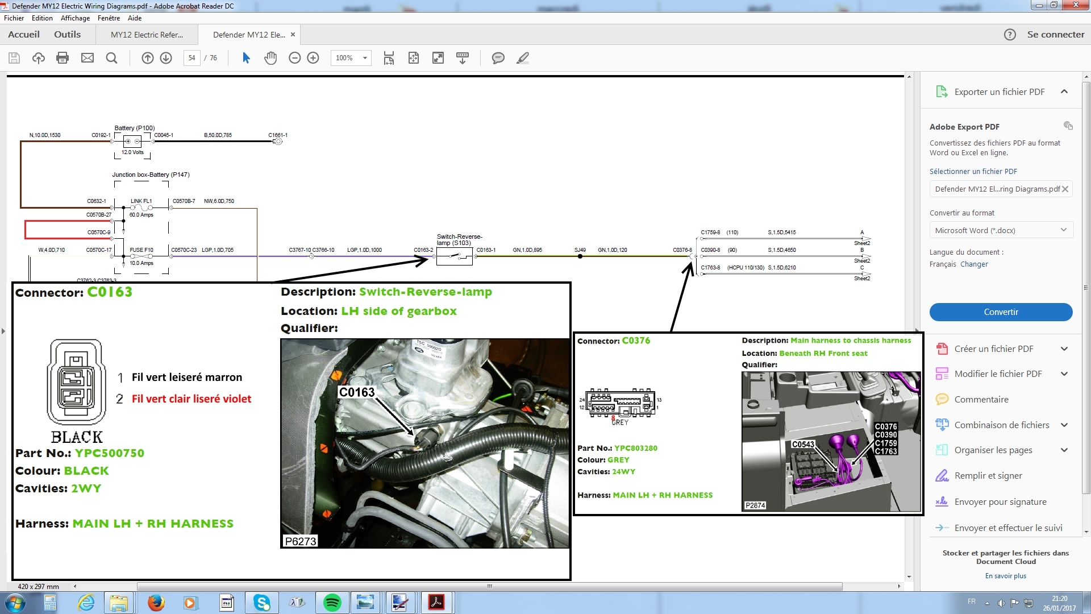Open the Affichage menu
Viewport: 1091px width, 614px height.
[x=75, y=18]
